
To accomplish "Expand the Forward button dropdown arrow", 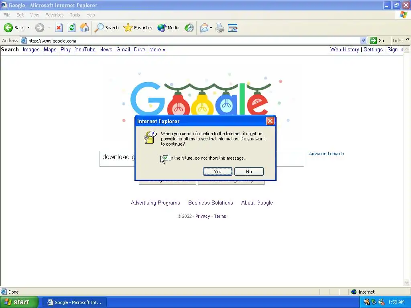I will pyautogui.click(x=49, y=28).
